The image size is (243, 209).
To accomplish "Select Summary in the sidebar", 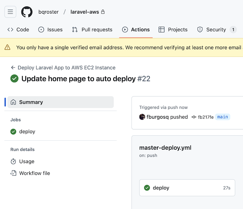I will (x=61, y=102).
